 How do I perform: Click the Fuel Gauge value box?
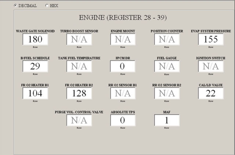click(x=167, y=66)
